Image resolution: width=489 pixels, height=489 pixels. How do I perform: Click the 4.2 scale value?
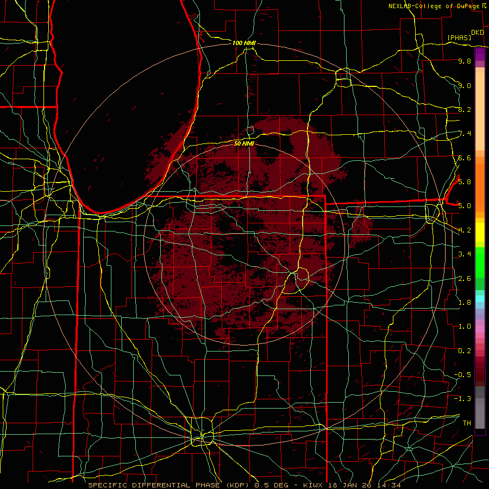[465, 230]
